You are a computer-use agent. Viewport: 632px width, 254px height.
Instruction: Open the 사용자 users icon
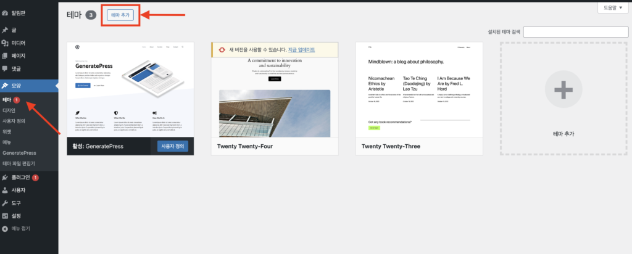[5, 190]
